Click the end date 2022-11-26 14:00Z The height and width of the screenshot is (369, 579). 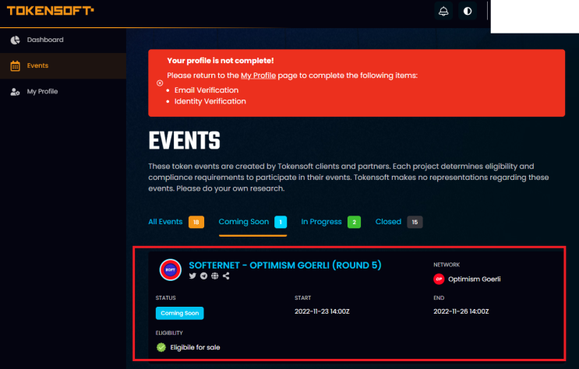coord(461,311)
